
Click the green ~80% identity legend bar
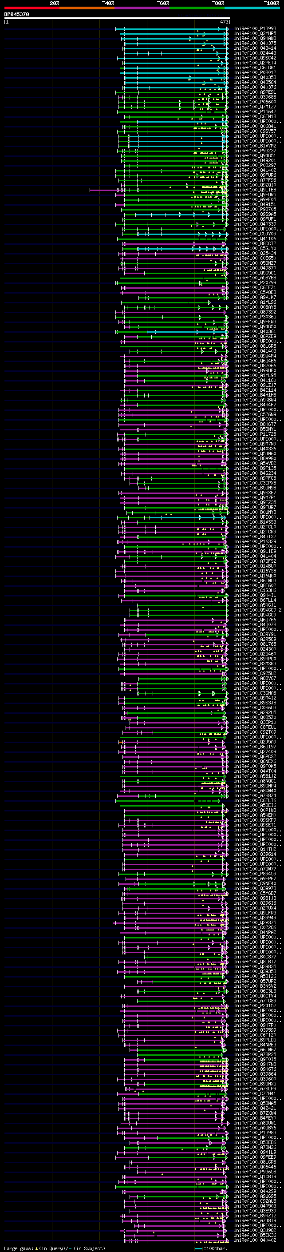click(197, 8)
